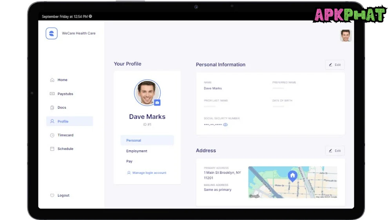Click Dave Marks's large profile photo
Viewport: 392px width, 220px height.
pos(147,92)
